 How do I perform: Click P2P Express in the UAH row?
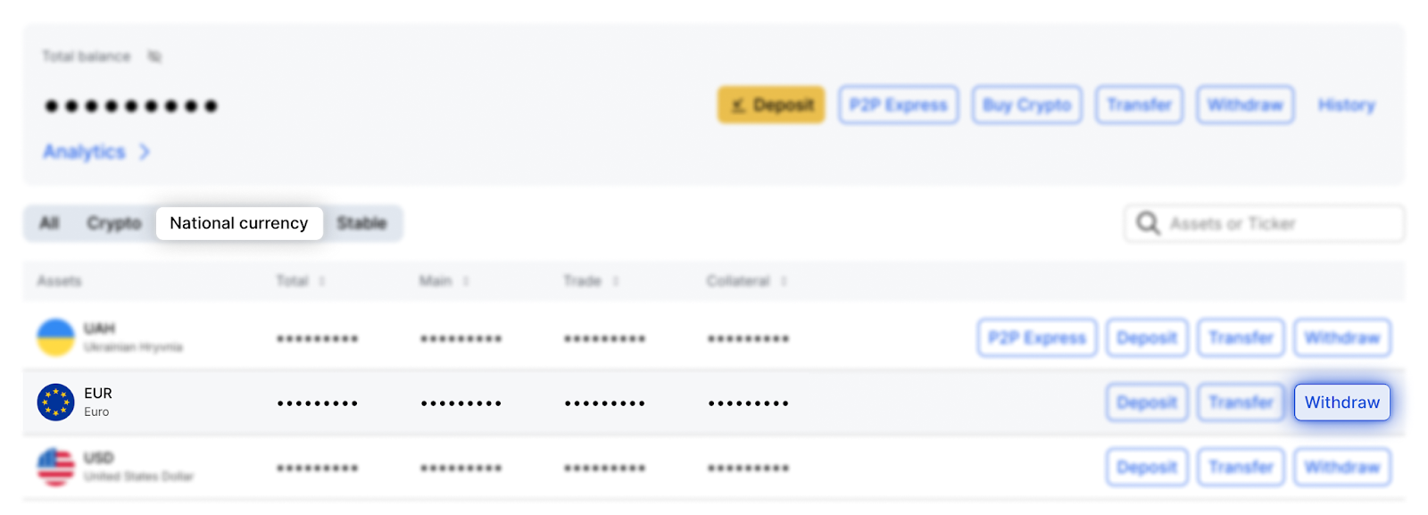coord(1036,338)
